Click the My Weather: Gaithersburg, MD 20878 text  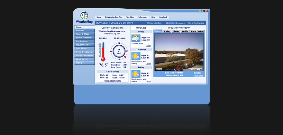[114, 23]
